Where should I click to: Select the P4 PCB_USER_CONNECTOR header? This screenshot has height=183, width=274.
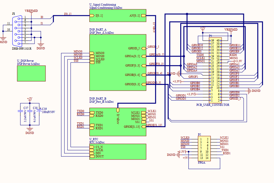215,70
